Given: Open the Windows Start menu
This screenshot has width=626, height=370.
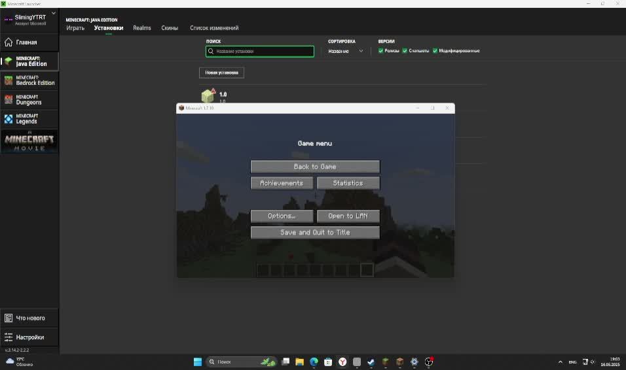Looking at the screenshot, I should point(198,362).
